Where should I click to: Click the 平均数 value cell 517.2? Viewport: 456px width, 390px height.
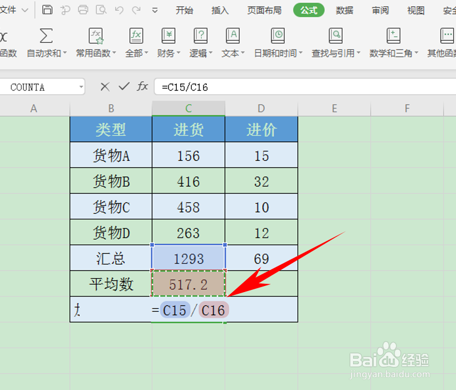pos(189,284)
